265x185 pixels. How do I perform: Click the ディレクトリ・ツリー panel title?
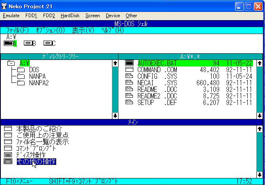coord(60,57)
